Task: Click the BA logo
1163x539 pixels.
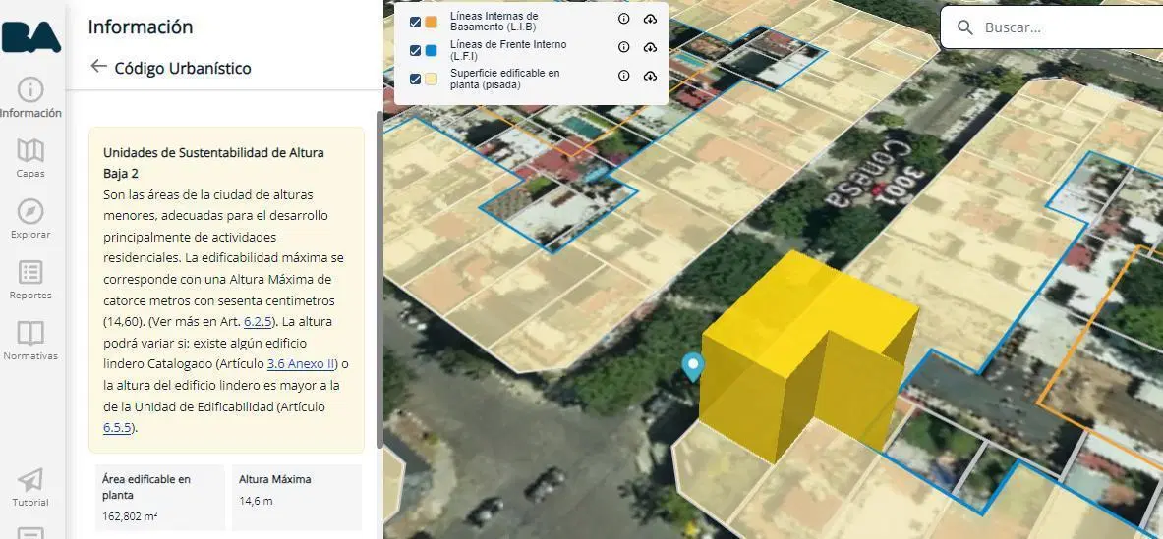Action: pos(31,37)
